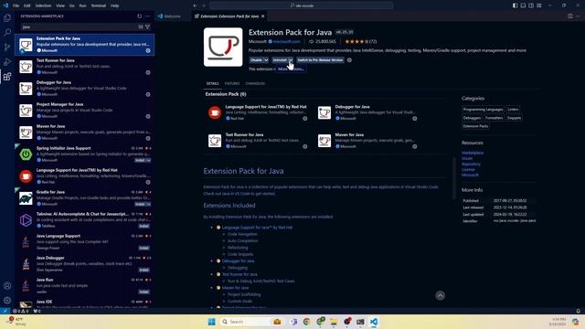Open the Uninstall button dropdown arrow
Image resolution: width=585 pixels, height=329 pixels.
291,60
